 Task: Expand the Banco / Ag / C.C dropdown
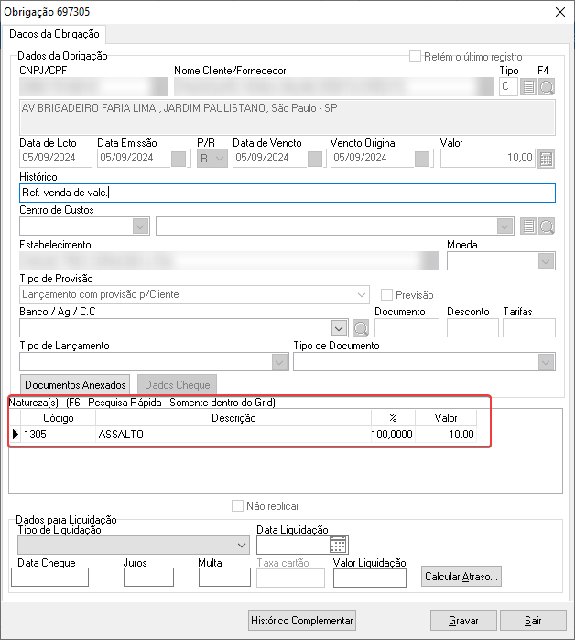pos(339,328)
